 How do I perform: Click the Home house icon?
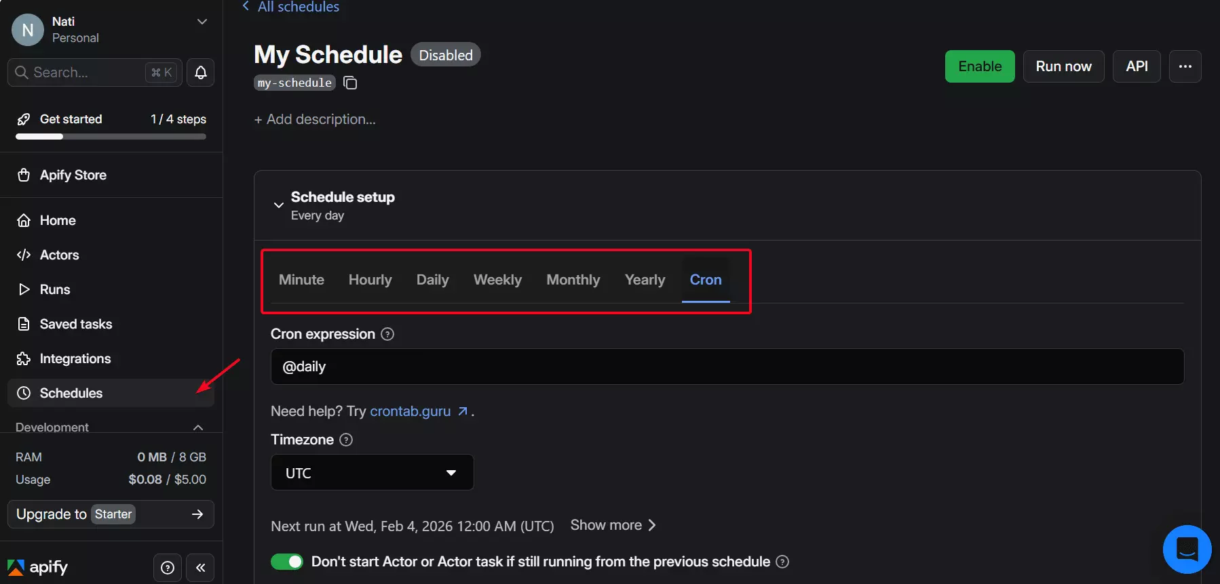tap(24, 220)
